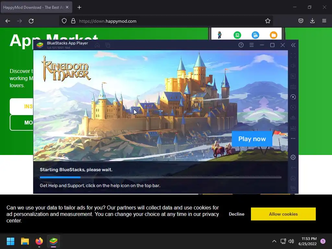Image resolution: width=332 pixels, height=249 pixels.
Task: Click the dimmed home icon in BlueStacks title bar
Action: tap(97, 45)
